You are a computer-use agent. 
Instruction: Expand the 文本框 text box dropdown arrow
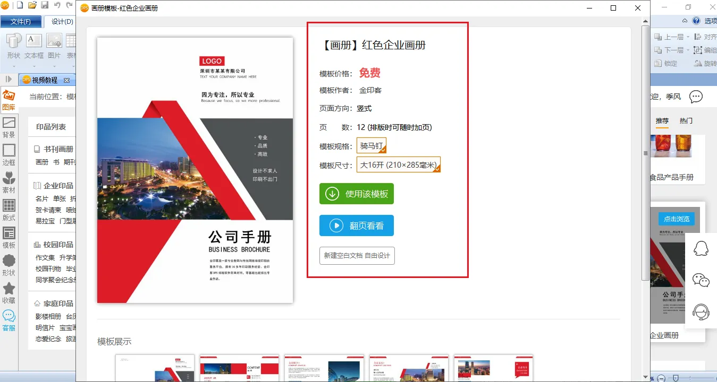pos(33,55)
